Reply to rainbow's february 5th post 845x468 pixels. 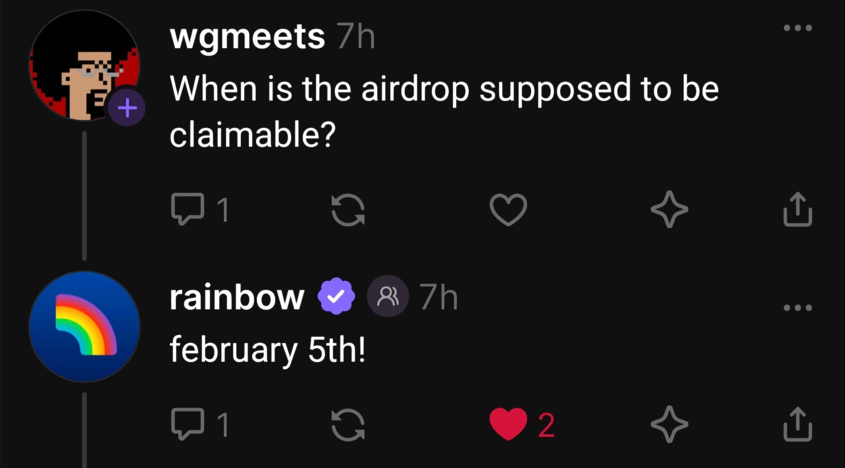(x=188, y=424)
